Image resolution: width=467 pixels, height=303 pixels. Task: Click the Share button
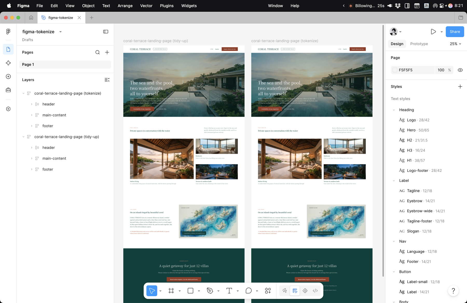coord(455,32)
